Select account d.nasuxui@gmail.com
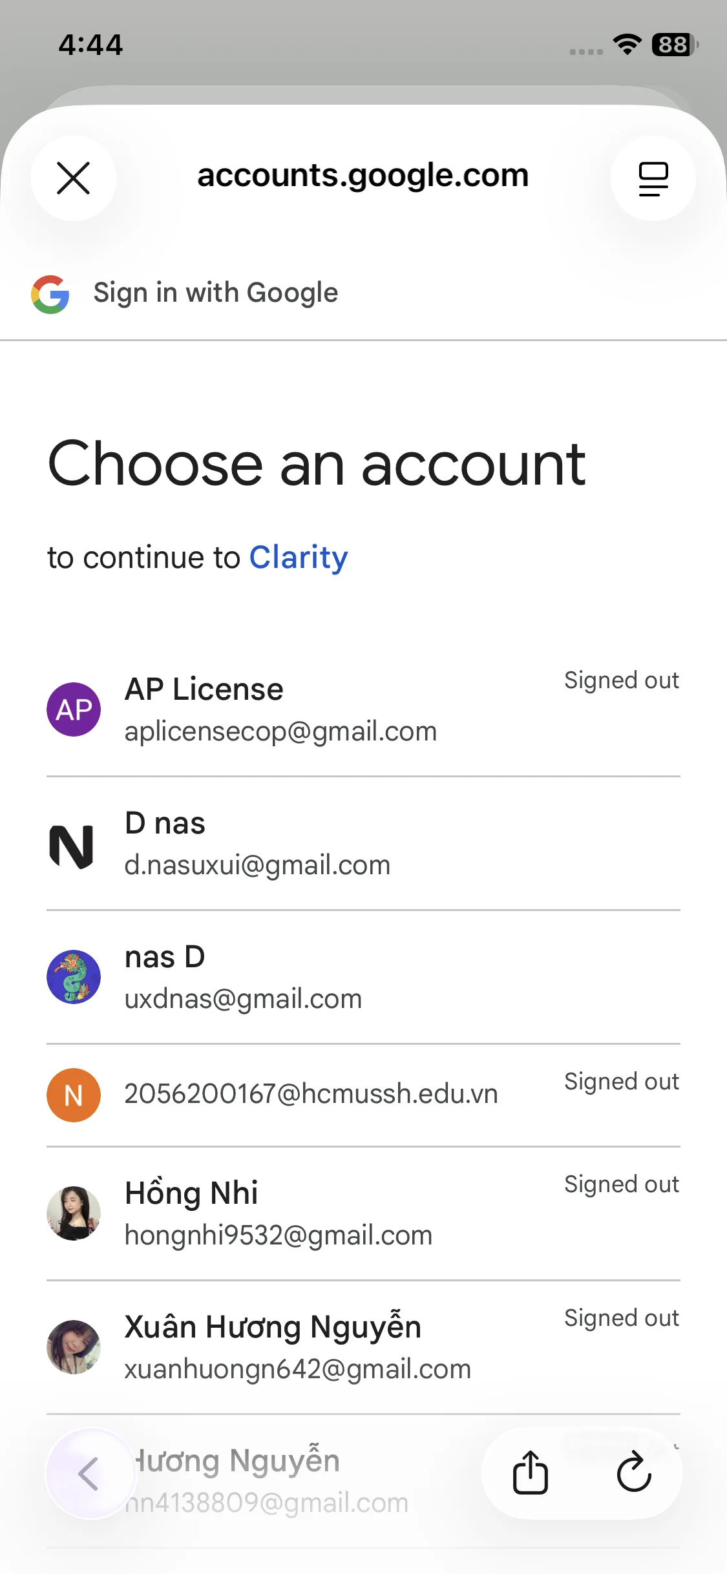This screenshot has width=727, height=1574. click(257, 865)
